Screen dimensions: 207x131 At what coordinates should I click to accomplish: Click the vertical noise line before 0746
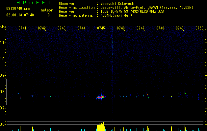pyautogui.click(x=113, y=74)
